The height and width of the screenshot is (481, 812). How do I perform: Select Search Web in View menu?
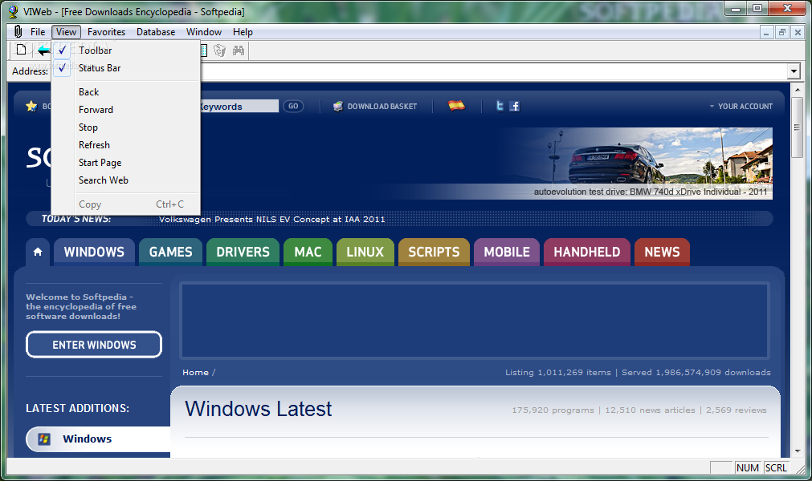(x=126, y=180)
